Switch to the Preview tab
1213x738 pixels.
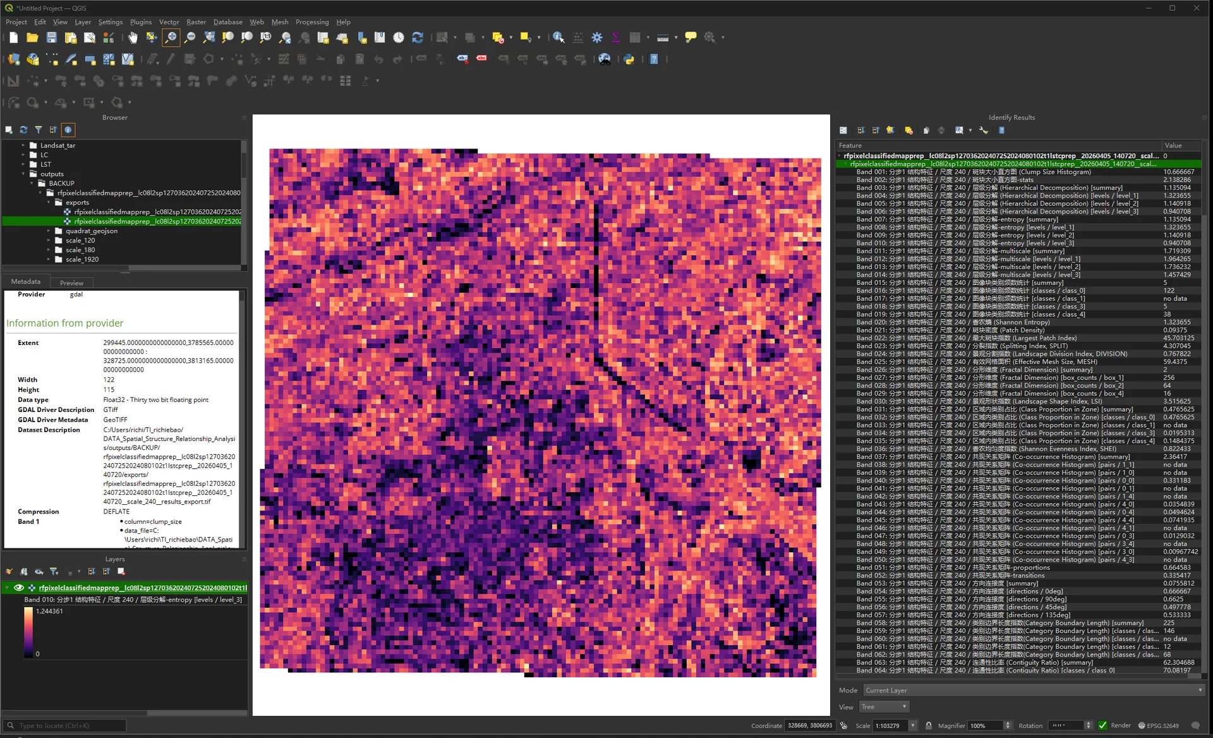pyautogui.click(x=71, y=283)
